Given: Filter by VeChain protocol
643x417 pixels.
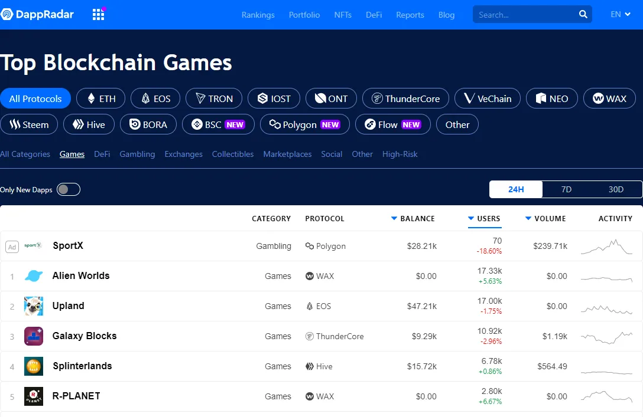Looking at the screenshot, I should tap(488, 98).
